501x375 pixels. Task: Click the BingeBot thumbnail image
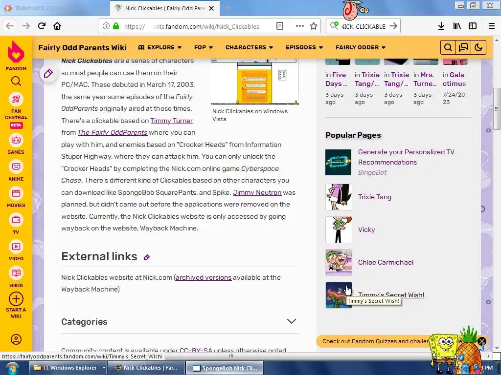coord(339,162)
